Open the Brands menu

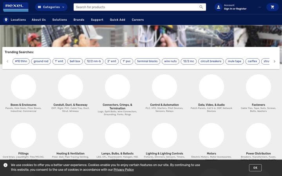79,20
